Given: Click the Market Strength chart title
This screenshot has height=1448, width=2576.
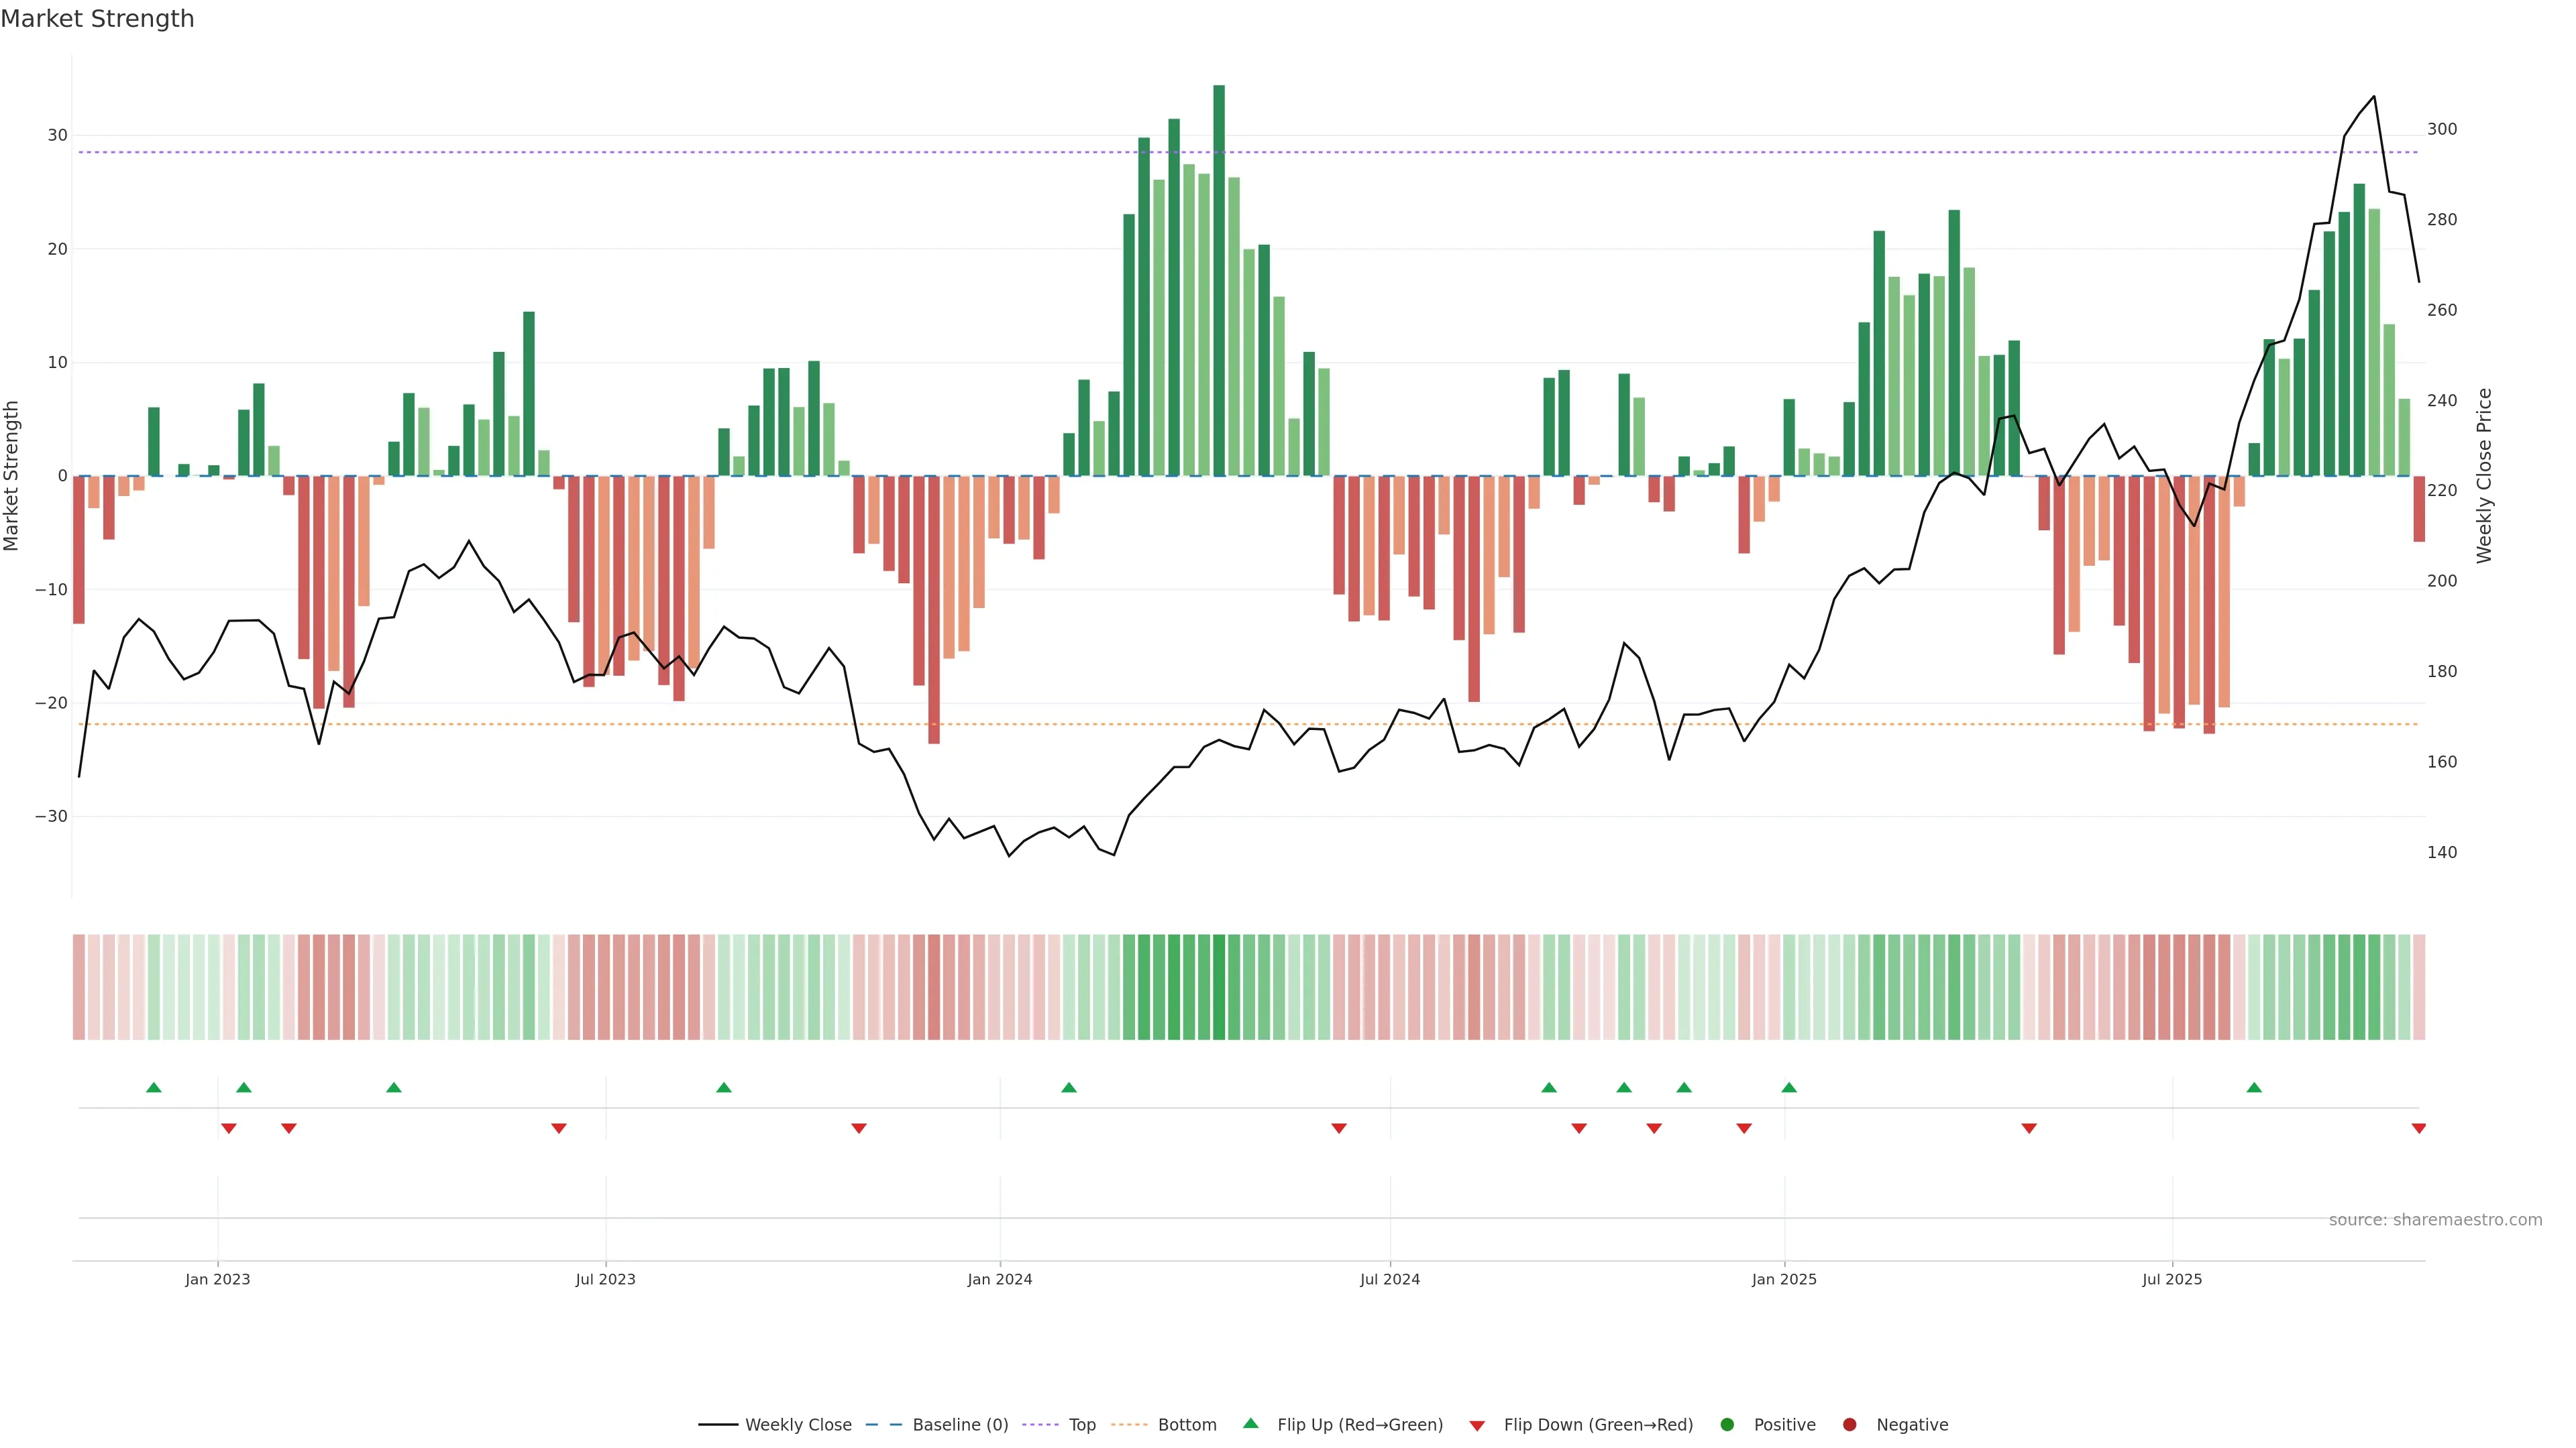Looking at the screenshot, I should pyautogui.click(x=97, y=19).
